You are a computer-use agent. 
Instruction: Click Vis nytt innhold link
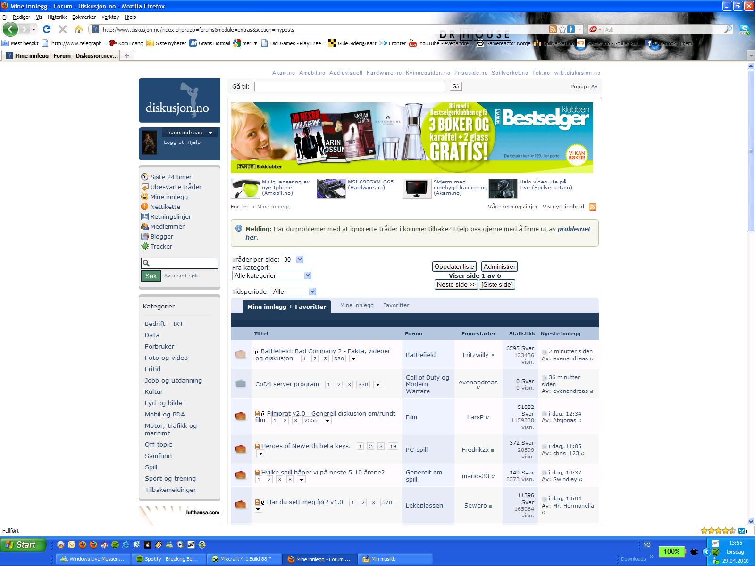(x=563, y=207)
